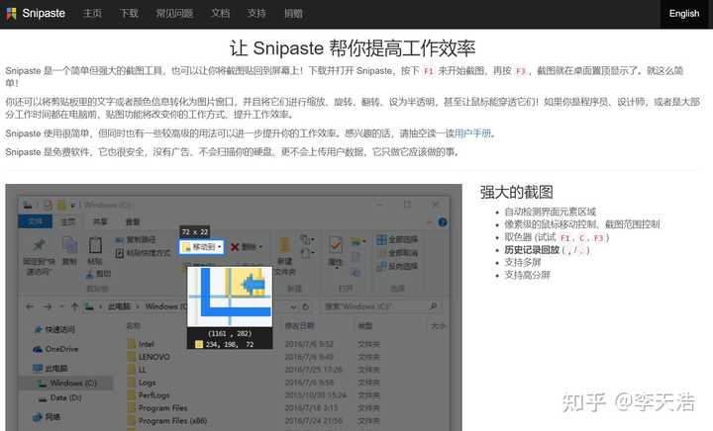
Task: Click the 粘贴快捷方式 icon in Explorer ribbon
Action: (x=119, y=253)
